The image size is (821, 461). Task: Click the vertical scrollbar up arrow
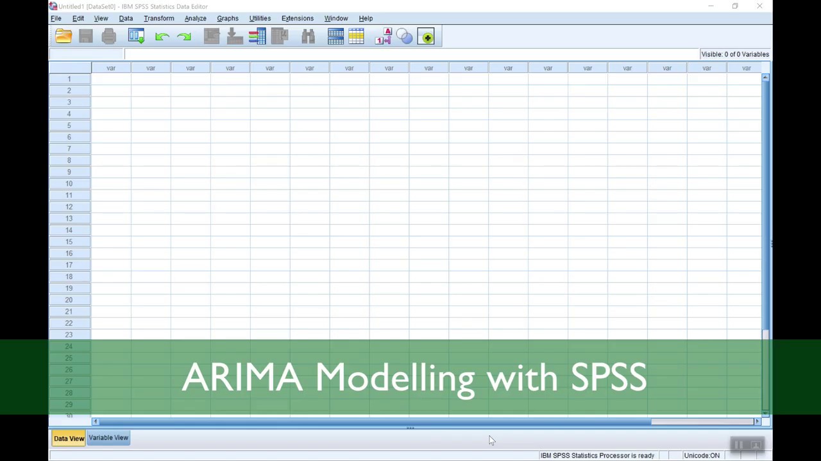[765, 77]
